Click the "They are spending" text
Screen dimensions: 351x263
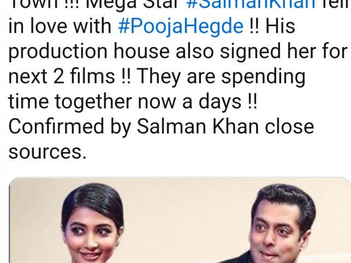coord(221,77)
